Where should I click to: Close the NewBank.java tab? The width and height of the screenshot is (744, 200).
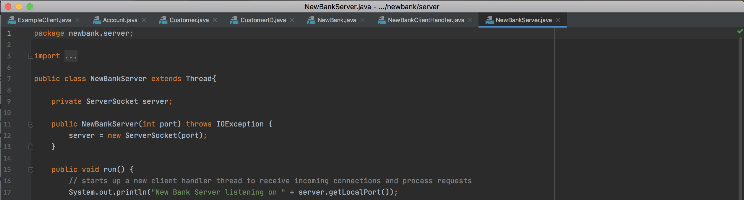[x=363, y=20]
